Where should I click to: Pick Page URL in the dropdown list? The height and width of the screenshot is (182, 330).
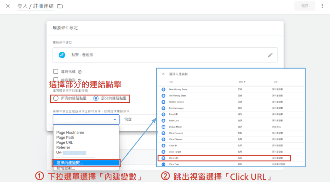65,142
